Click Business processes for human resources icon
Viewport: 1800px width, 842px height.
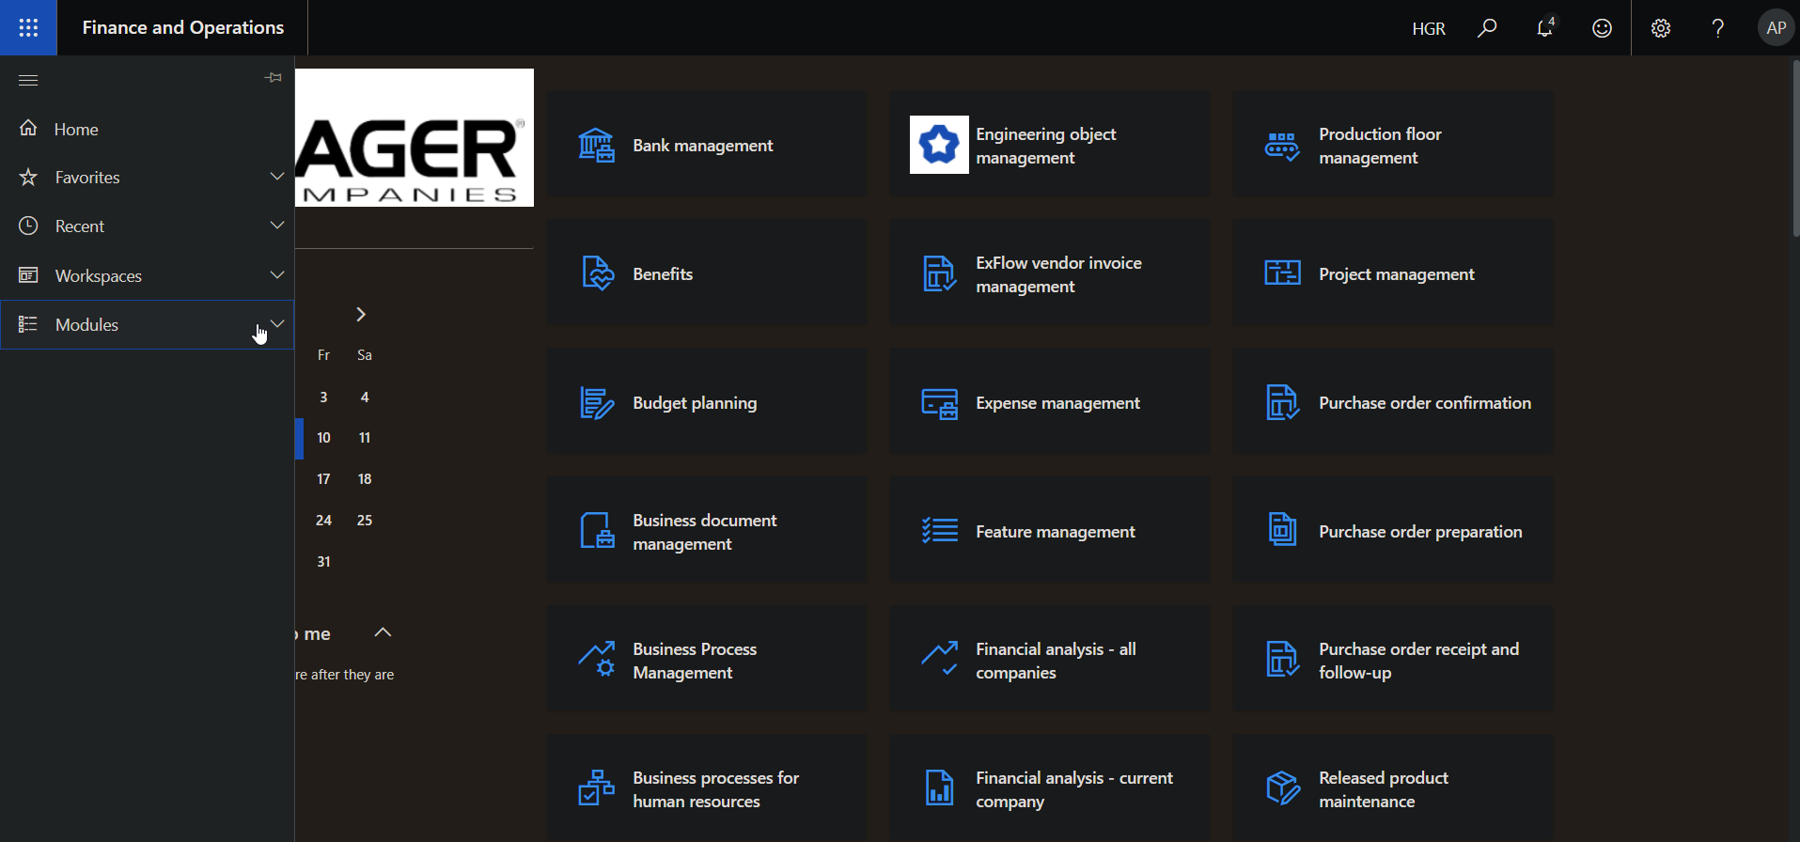pos(596,788)
